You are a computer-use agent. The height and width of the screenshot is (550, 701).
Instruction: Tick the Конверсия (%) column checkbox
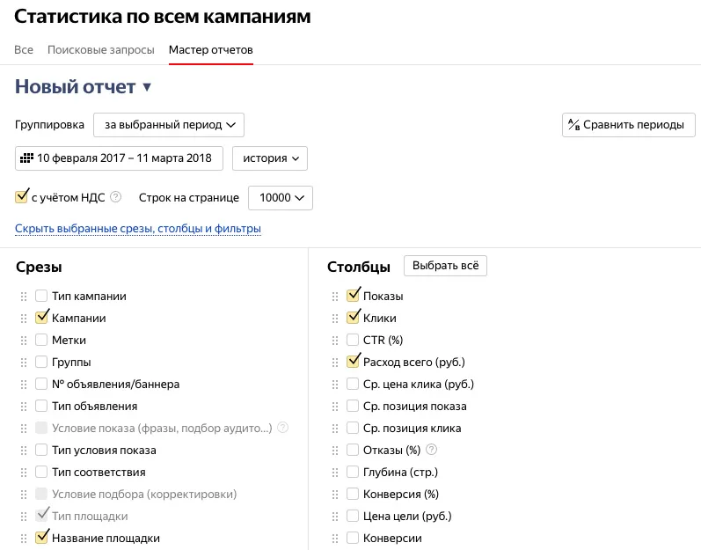point(353,494)
